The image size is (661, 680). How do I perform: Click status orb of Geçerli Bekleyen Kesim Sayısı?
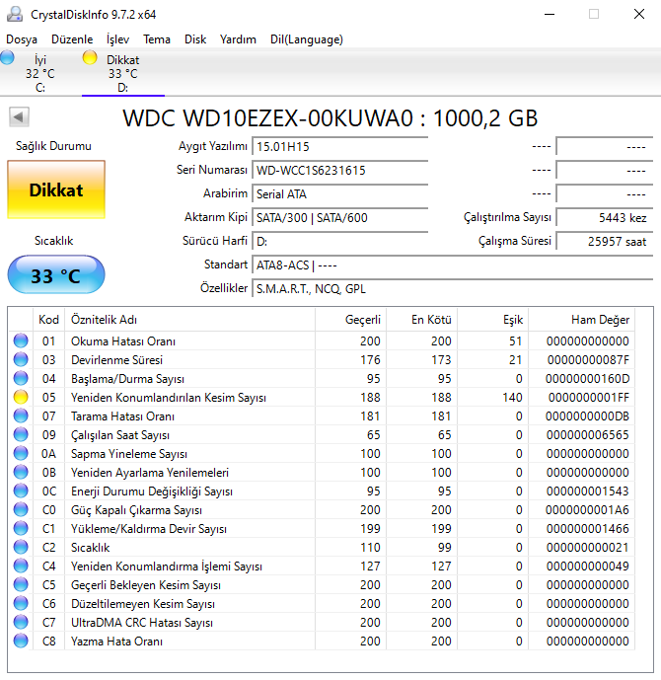pos(21,584)
